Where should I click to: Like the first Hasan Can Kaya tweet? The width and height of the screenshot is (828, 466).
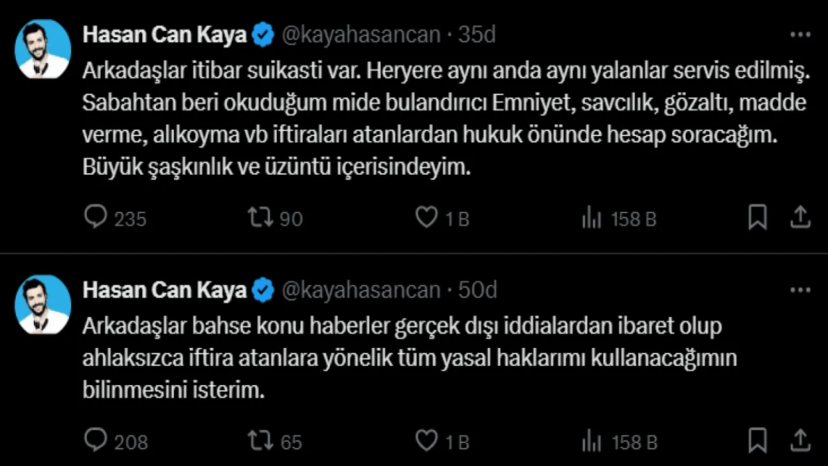click(427, 218)
